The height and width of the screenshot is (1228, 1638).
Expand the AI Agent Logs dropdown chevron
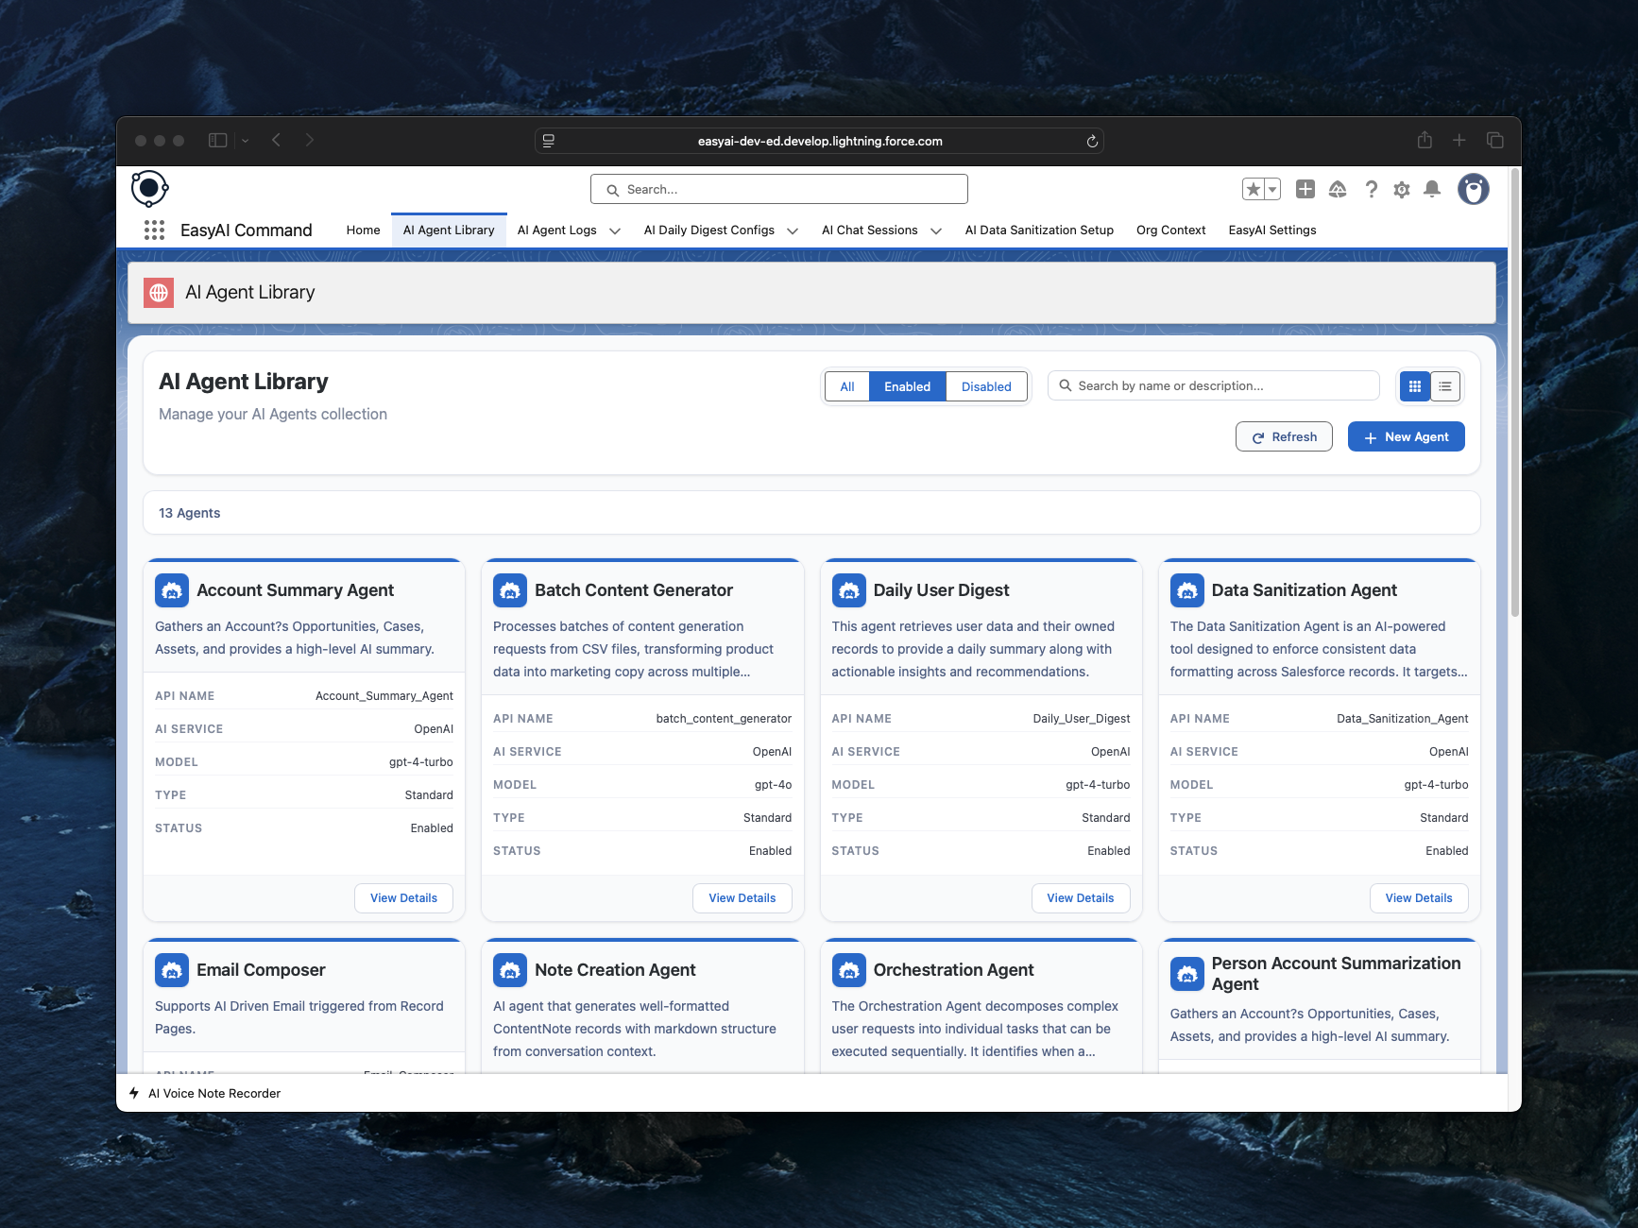coord(615,231)
